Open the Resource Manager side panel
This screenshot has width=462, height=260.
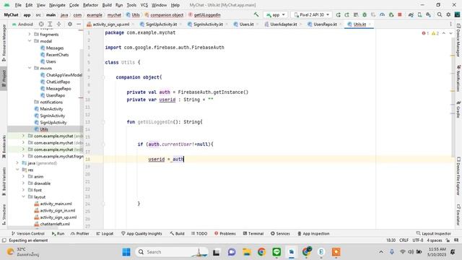[4, 43]
